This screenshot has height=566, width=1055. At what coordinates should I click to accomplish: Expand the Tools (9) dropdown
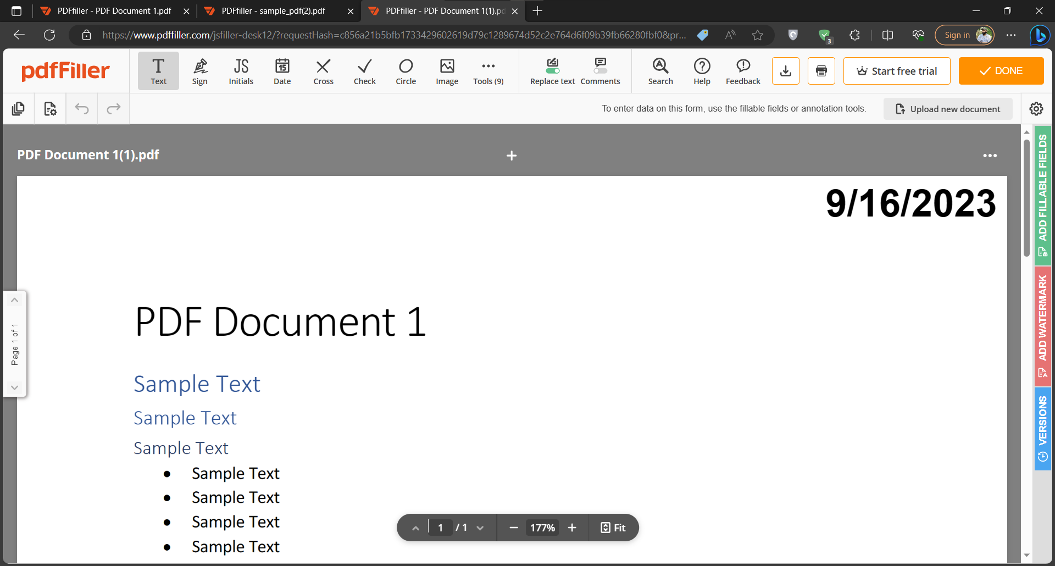[488, 70]
